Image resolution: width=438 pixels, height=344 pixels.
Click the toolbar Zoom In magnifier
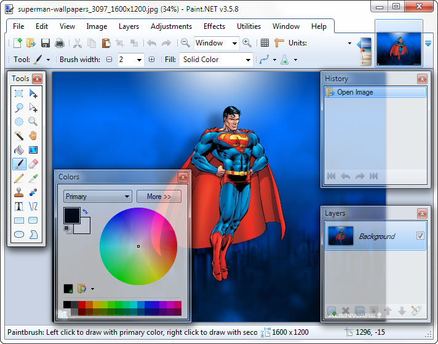pyautogui.click(x=247, y=43)
